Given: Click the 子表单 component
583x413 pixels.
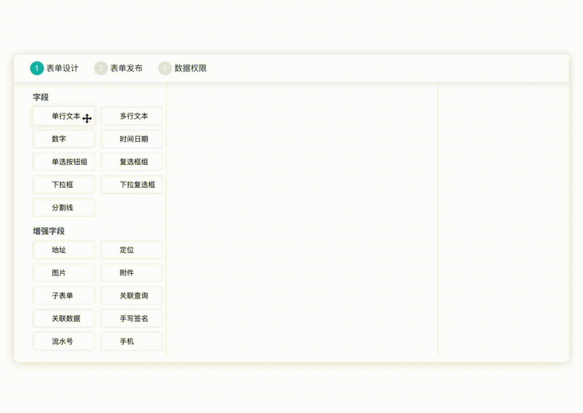Looking at the screenshot, I should tap(64, 296).
